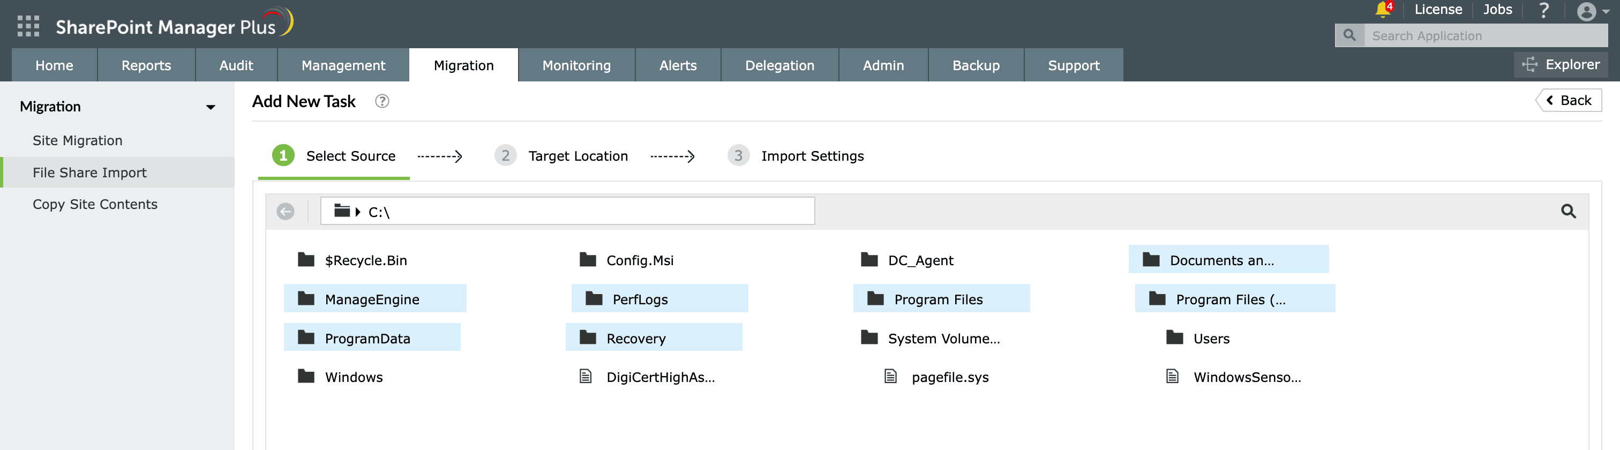Click the file browser search magnifier
The image size is (1620, 450).
tap(1569, 211)
